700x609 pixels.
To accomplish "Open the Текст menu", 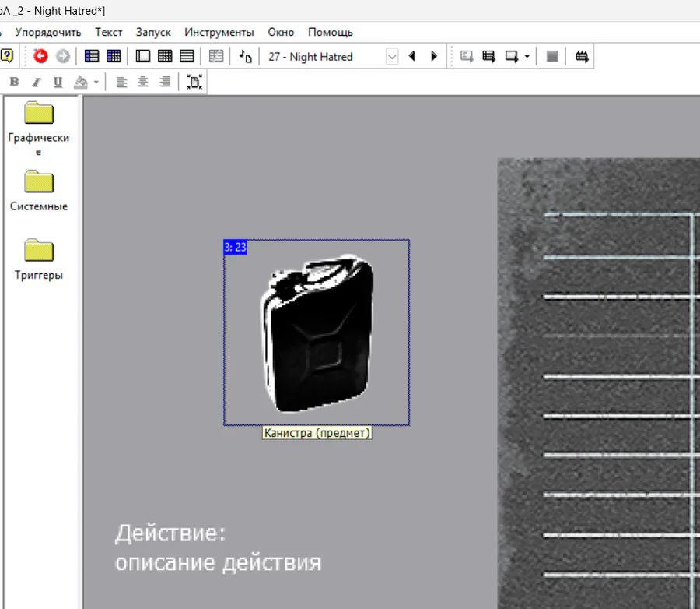I will [x=108, y=32].
